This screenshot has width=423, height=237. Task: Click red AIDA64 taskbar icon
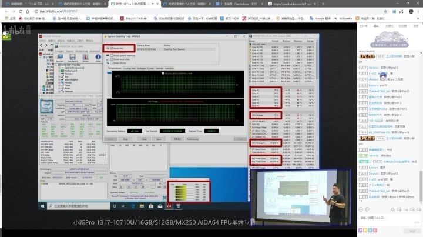169,206
